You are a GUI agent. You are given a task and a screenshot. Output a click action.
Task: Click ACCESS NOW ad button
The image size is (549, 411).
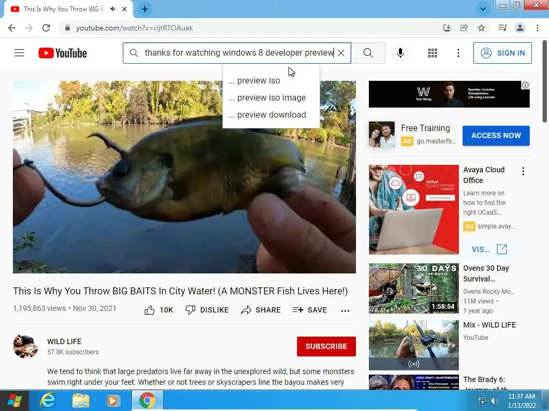pyautogui.click(x=496, y=135)
